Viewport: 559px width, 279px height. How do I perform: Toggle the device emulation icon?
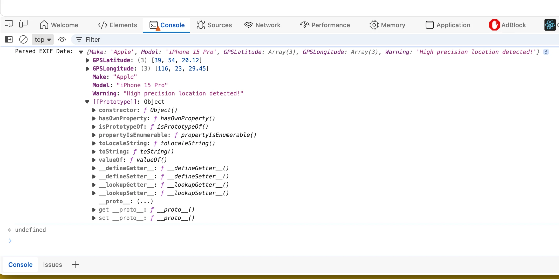[23, 24]
